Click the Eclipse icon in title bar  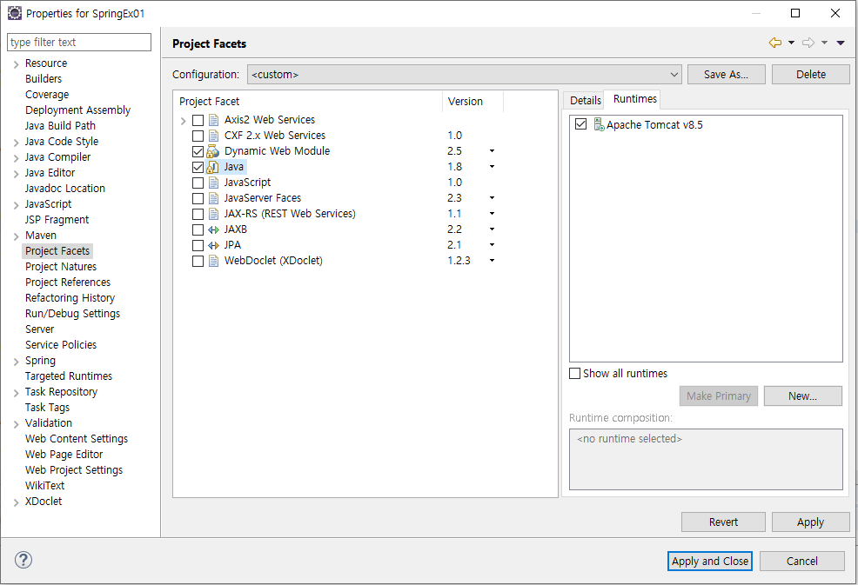point(15,13)
